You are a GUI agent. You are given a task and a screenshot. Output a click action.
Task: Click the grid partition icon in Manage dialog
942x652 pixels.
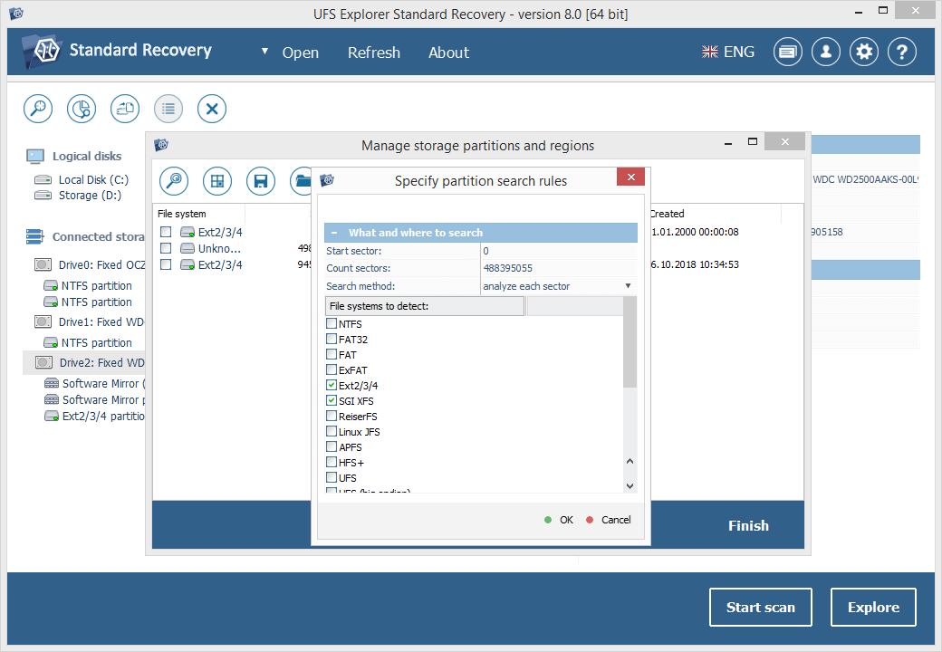[217, 181]
